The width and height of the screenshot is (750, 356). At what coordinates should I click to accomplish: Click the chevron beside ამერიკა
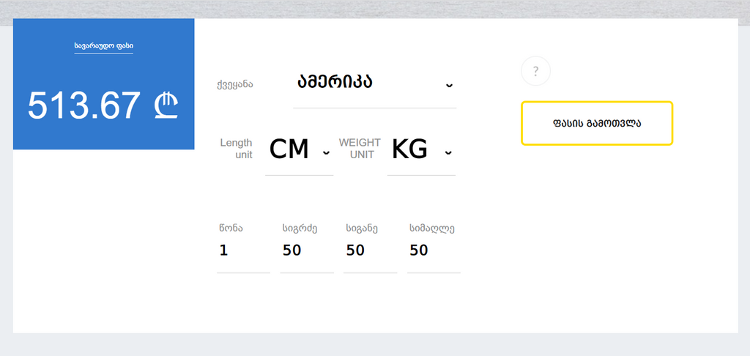tap(449, 85)
